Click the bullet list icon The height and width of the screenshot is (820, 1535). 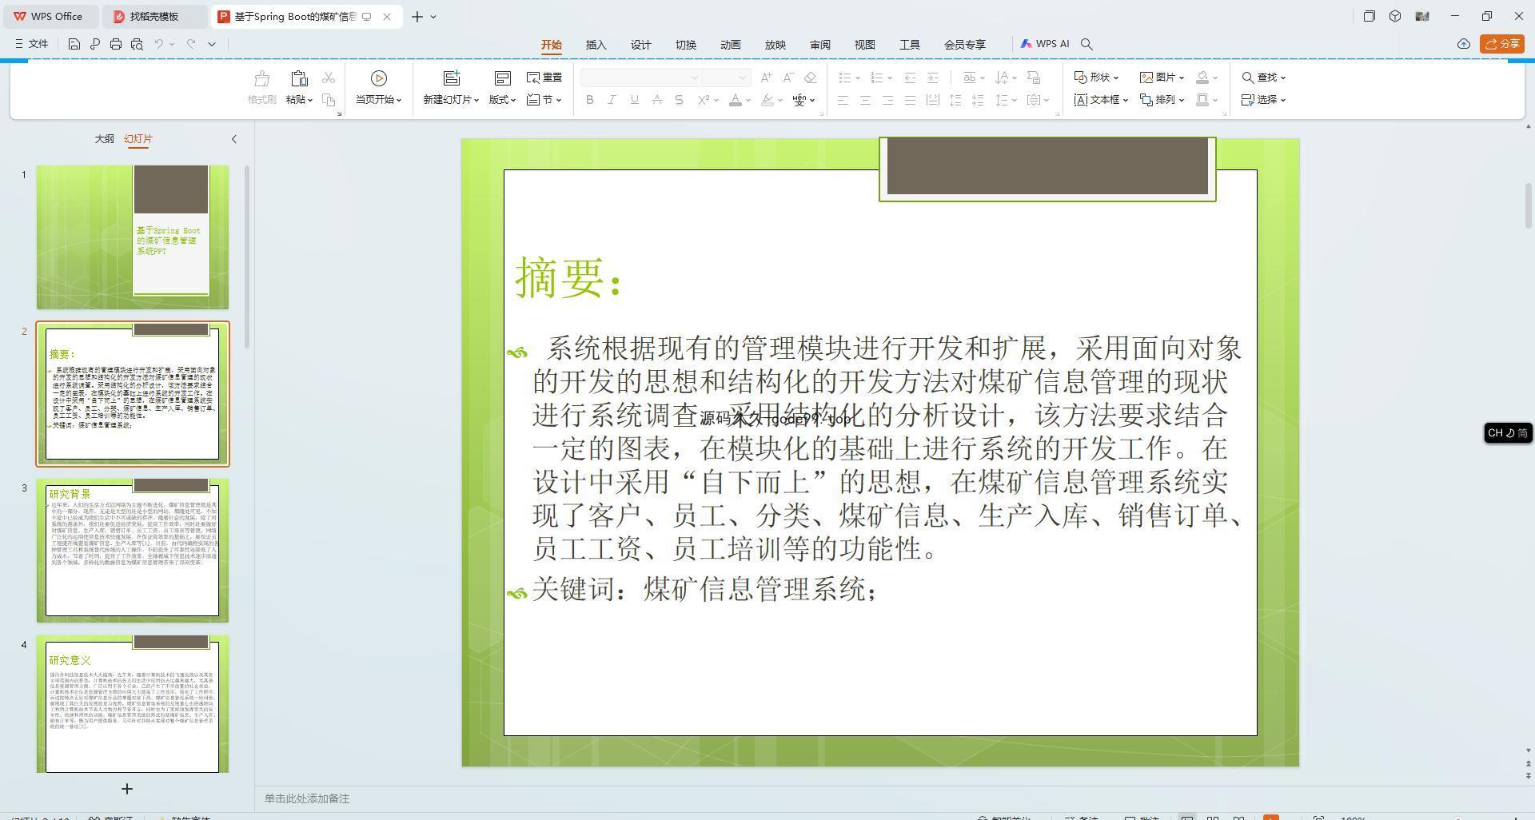(x=845, y=78)
